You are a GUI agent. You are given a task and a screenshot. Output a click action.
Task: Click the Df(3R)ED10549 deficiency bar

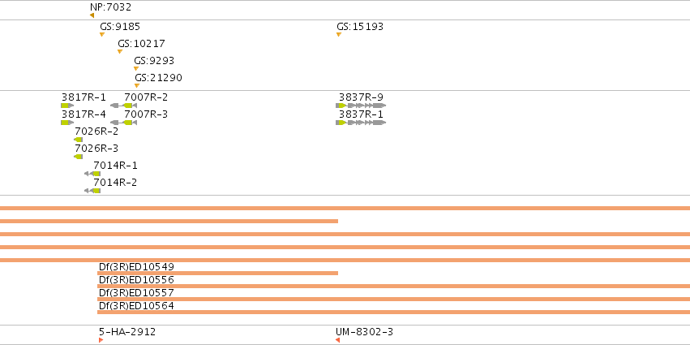pos(218,274)
